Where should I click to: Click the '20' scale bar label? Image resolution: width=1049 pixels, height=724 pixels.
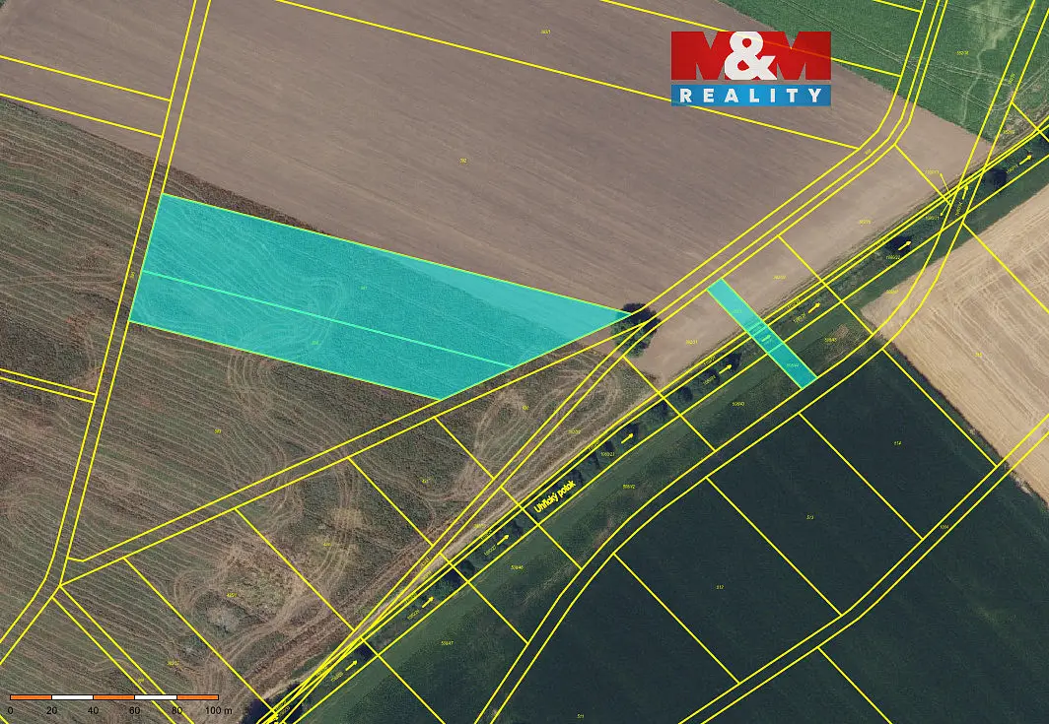(x=52, y=710)
